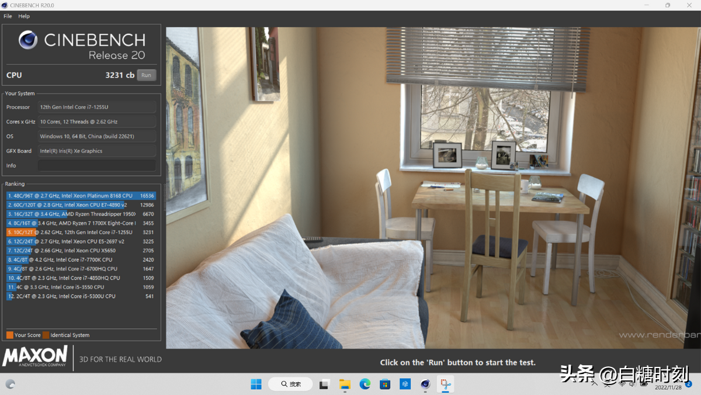701x395 pixels.
Task: Open Snipping Tool from the taskbar
Action: (x=446, y=384)
